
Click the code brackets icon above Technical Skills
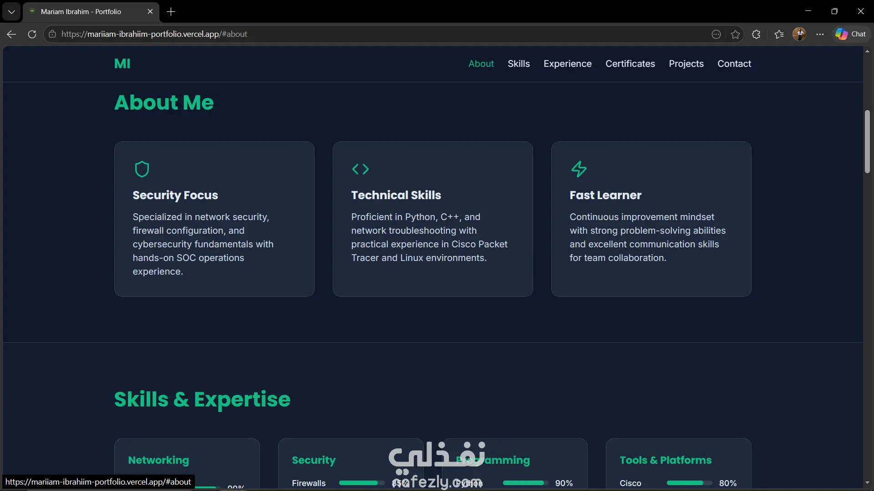click(x=360, y=169)
